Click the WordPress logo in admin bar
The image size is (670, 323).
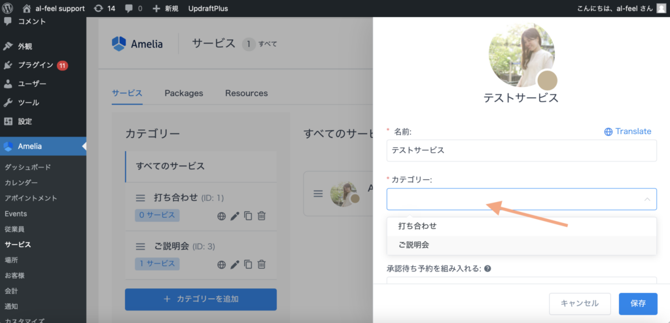[9, 8]
